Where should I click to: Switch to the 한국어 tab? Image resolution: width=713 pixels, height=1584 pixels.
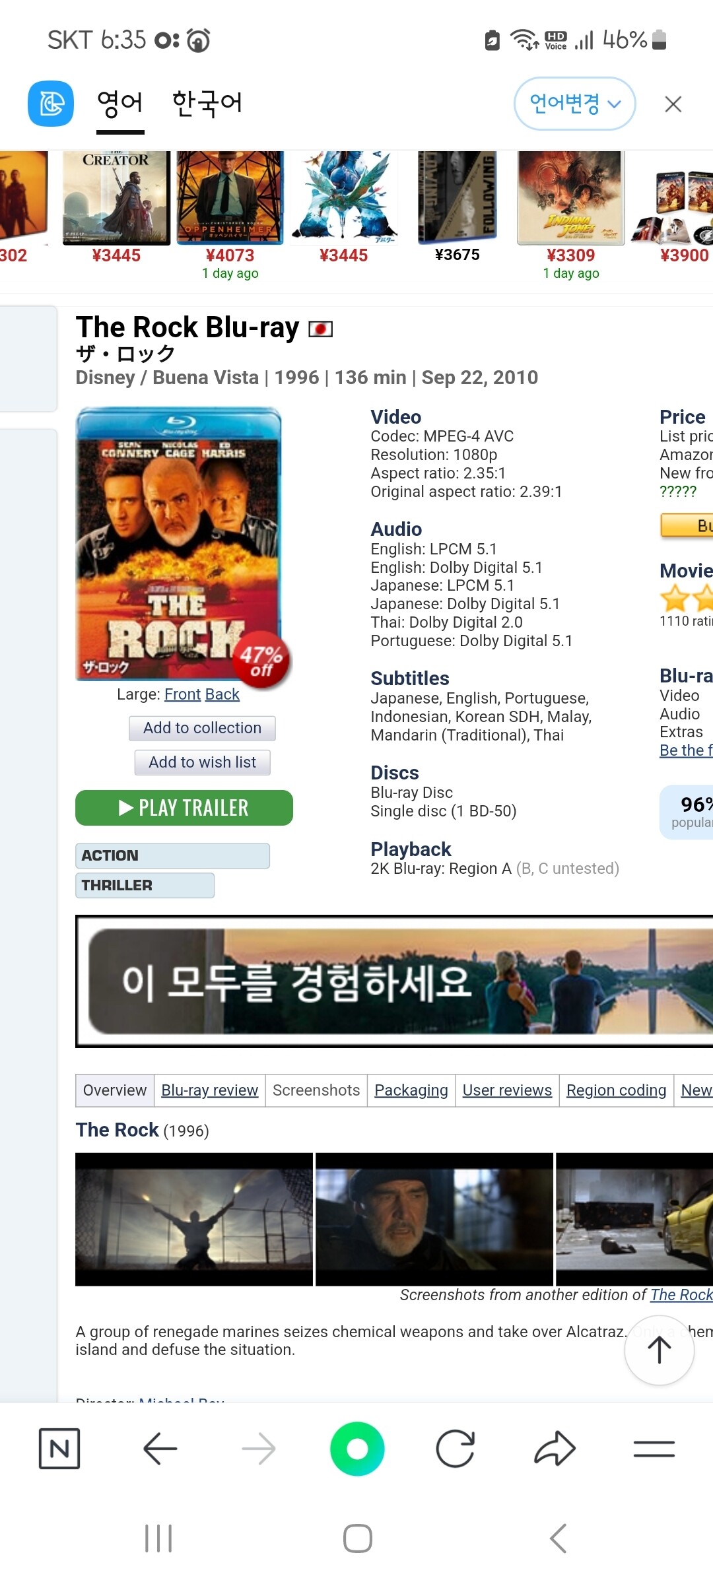tap(207, 104)
